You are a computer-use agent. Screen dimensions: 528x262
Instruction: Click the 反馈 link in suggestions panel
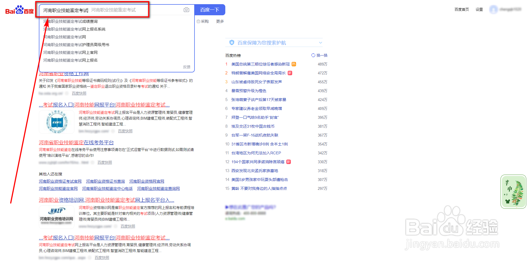click(x=187, y=67)
